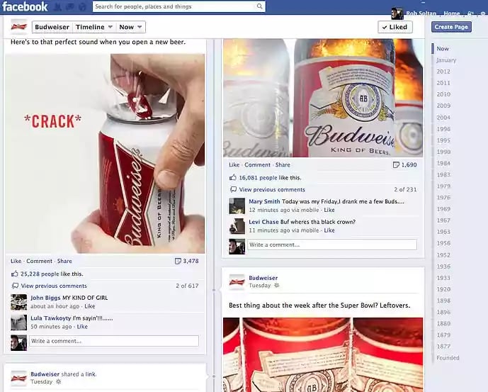Click Create Page button

click(451, 27)
